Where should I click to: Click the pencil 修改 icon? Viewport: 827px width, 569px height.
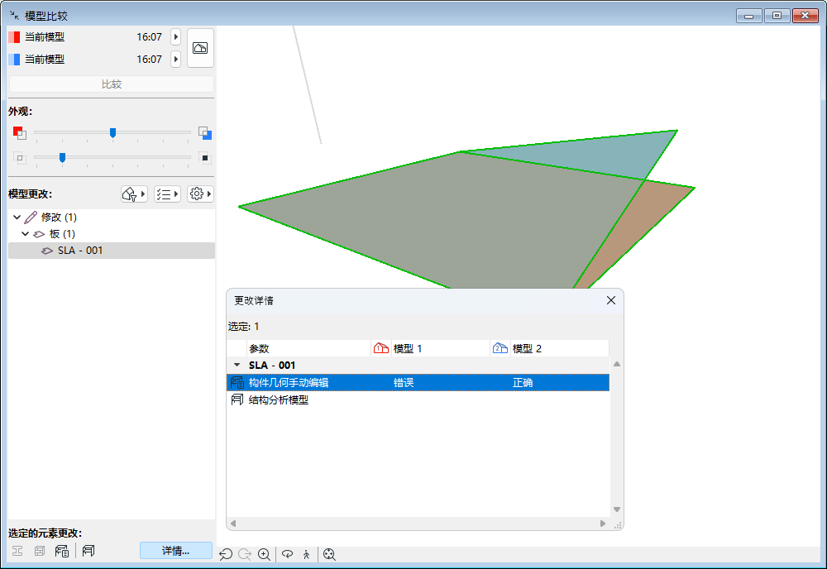pos(31,218)
